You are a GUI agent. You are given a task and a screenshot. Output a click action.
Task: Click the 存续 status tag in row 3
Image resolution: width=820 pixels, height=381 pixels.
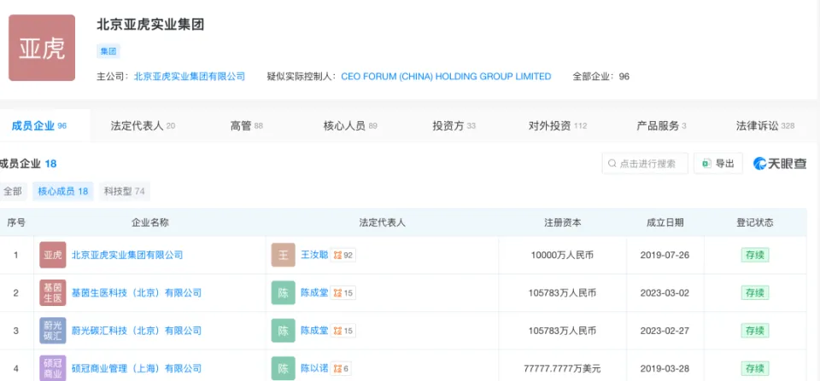(x=754, y=331)
